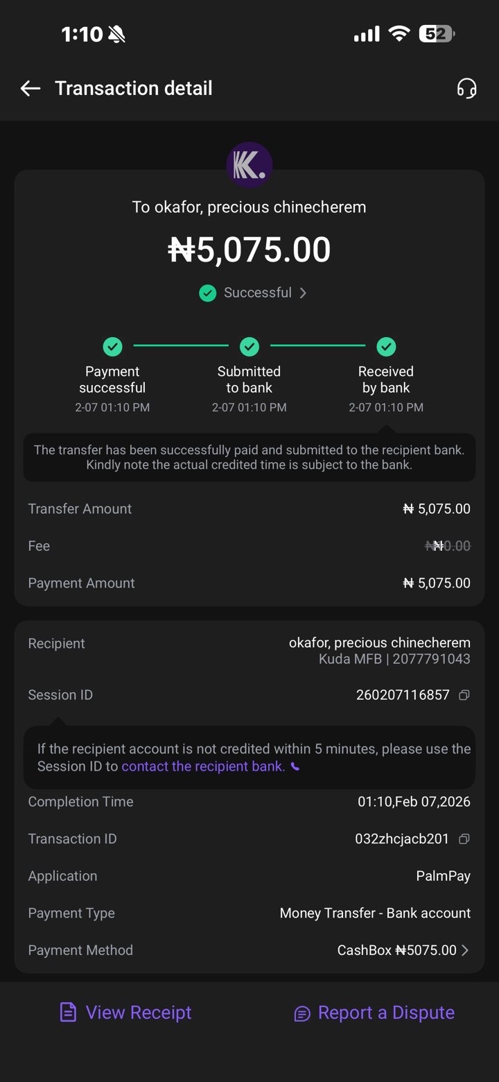Tap the Transaction detail title
This screenshot has height=1082, width=499.
pyautogui.click(x=134, y=88)
